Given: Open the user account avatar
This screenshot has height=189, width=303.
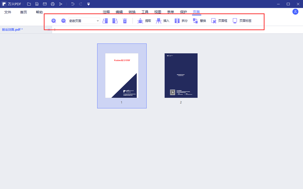Looking at the screenshot, I should (295, 12).
